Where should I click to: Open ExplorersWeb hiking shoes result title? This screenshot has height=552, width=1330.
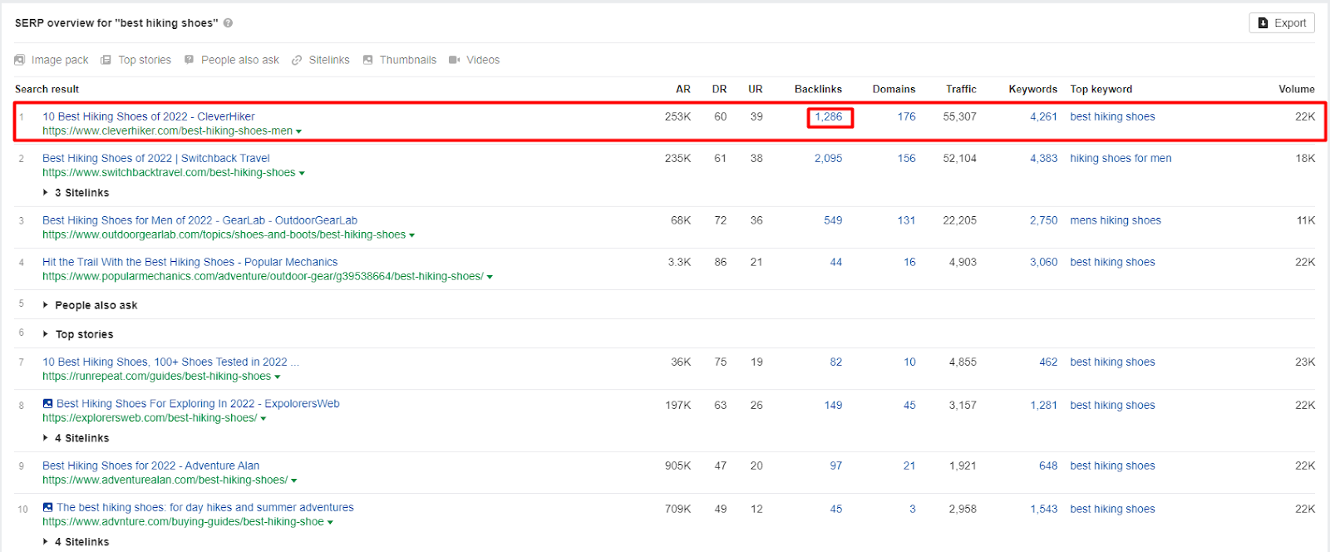click(198, 403)
